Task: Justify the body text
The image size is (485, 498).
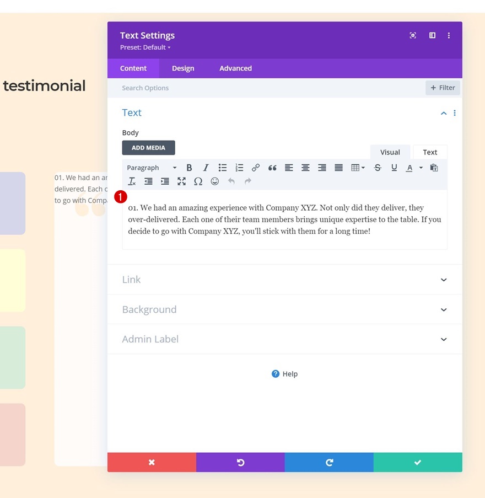Action: (339, 168)
